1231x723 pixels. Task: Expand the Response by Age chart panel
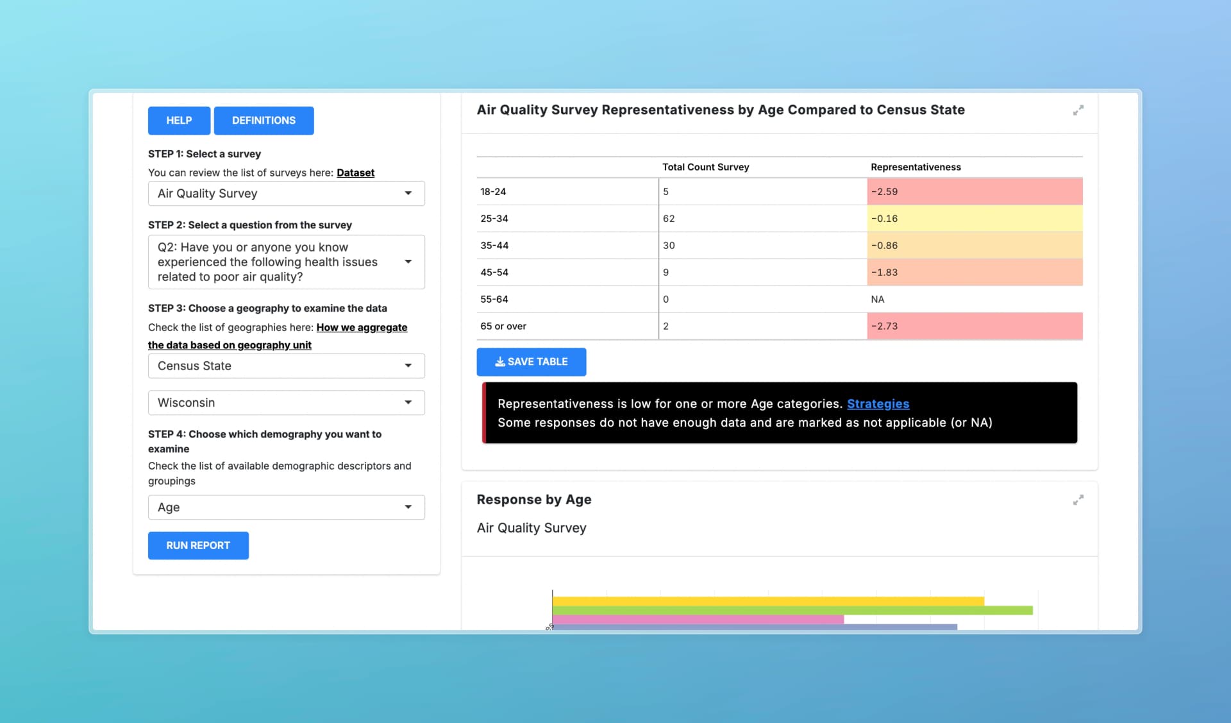click(x=1078, y=500)
